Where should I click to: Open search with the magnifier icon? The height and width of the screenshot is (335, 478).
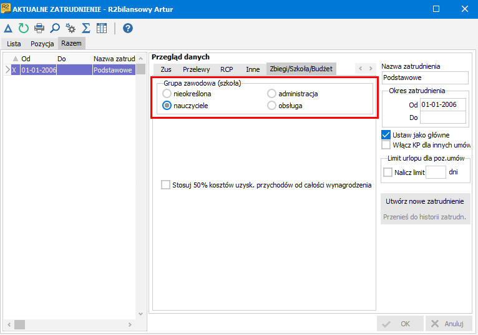[55, 28]
